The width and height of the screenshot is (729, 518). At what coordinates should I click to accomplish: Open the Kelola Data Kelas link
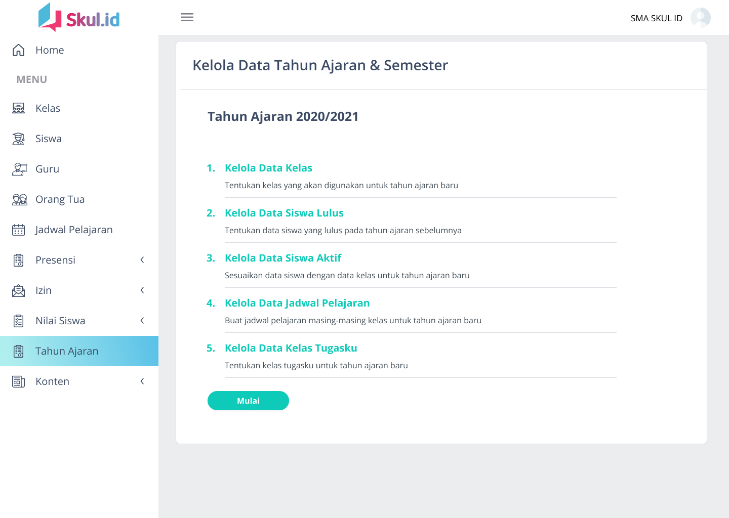(268, 168)
